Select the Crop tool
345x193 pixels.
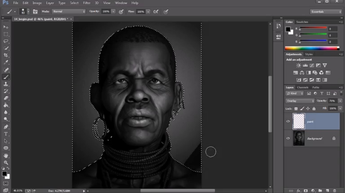(6, 55)
